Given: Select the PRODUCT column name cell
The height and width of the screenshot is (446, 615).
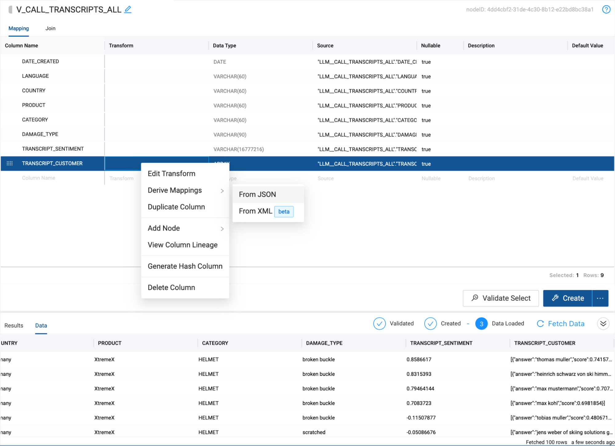Looking at the screenshot, I should (x=34, y=105).
